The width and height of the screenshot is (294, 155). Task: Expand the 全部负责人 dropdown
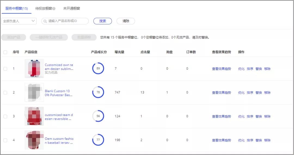point(19,21)
